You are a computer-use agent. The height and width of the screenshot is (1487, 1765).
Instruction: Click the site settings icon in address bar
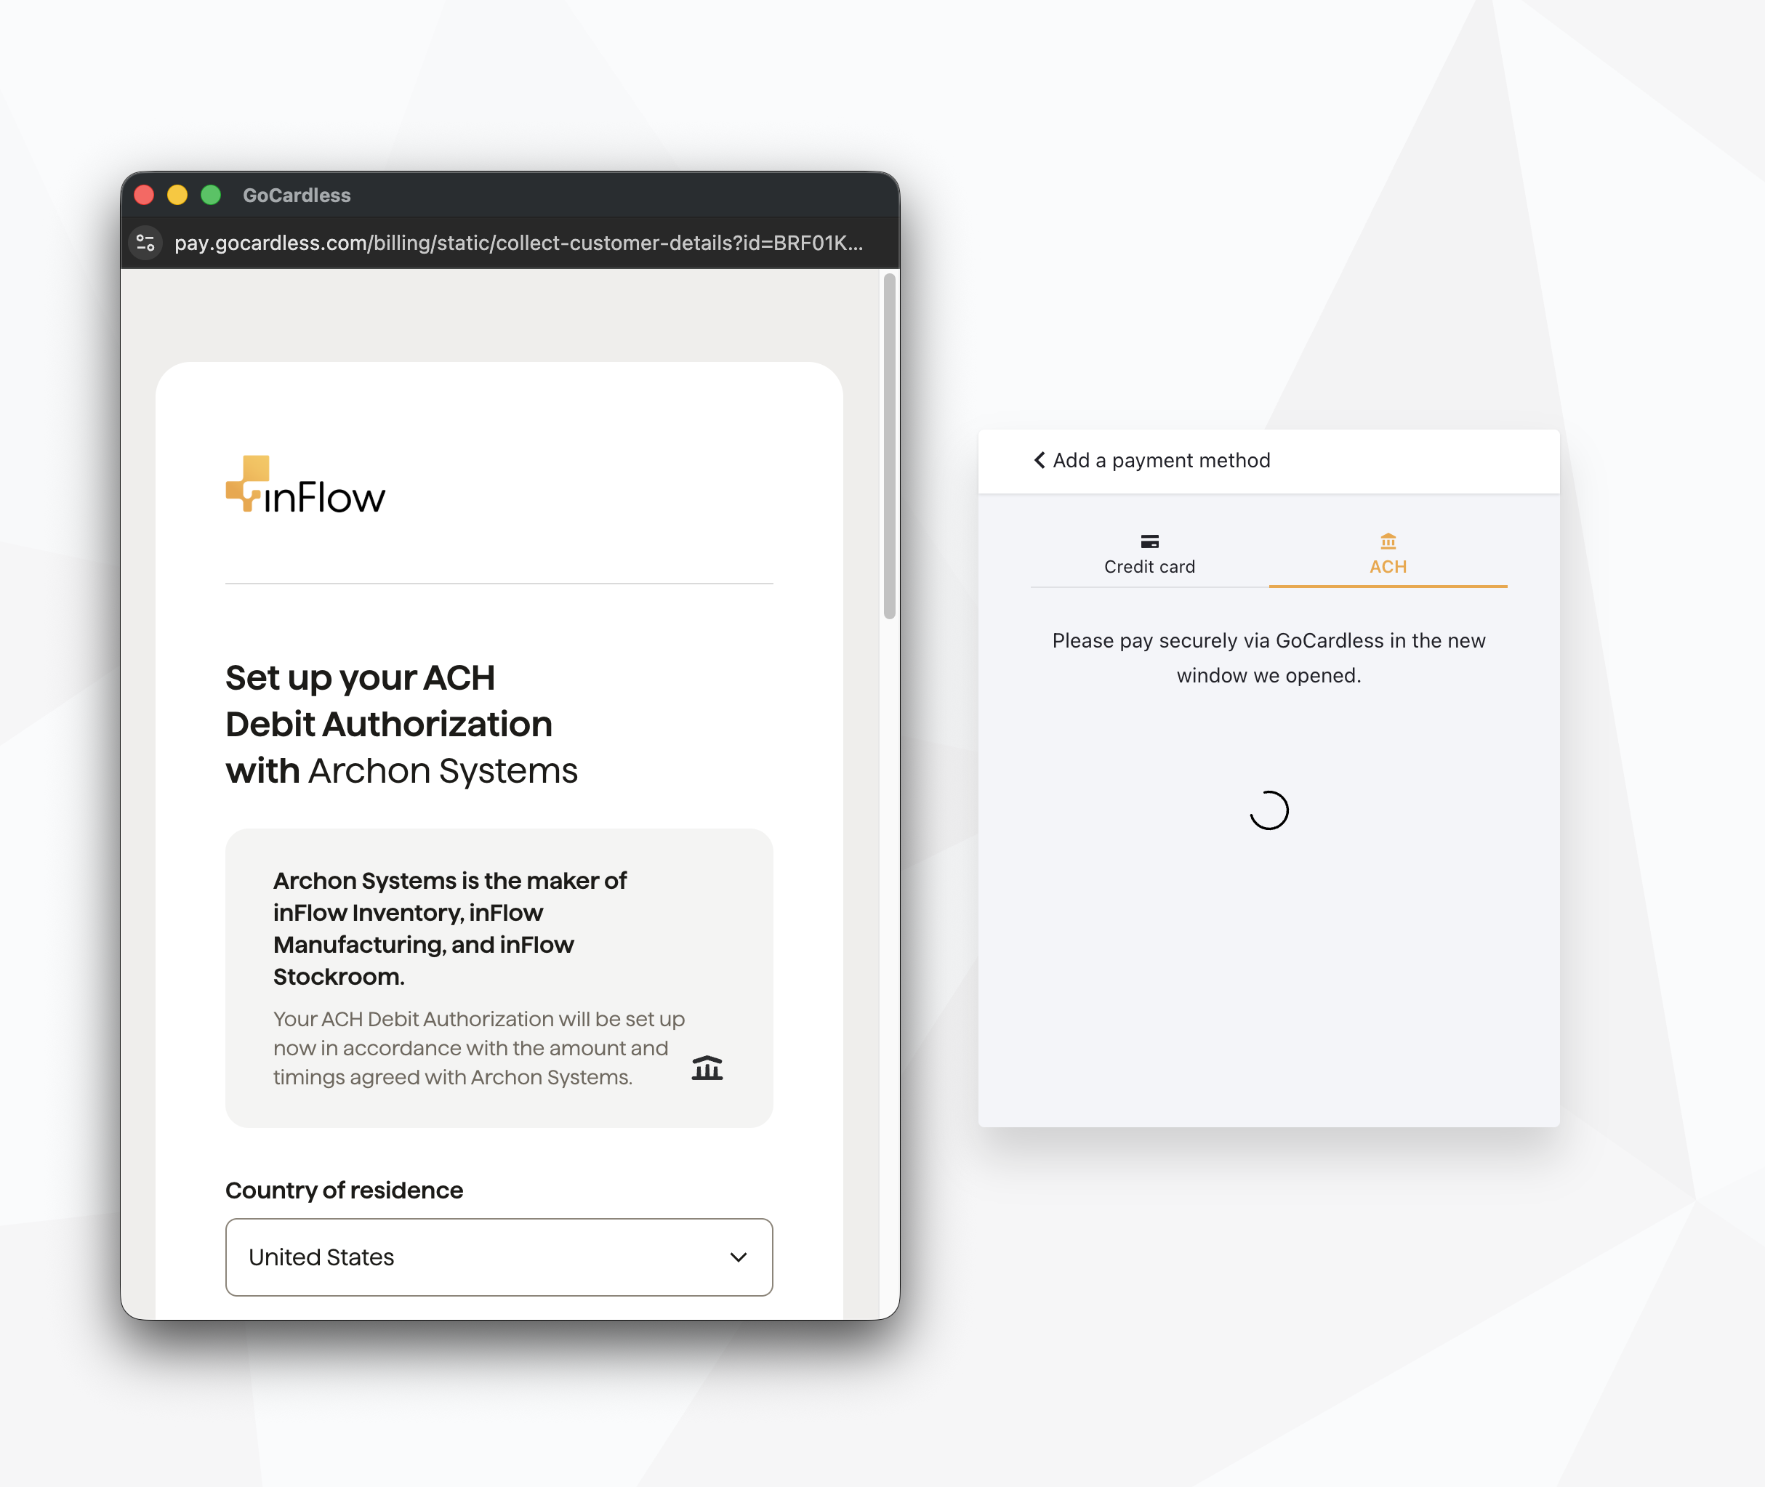click(x=145, y=243)
